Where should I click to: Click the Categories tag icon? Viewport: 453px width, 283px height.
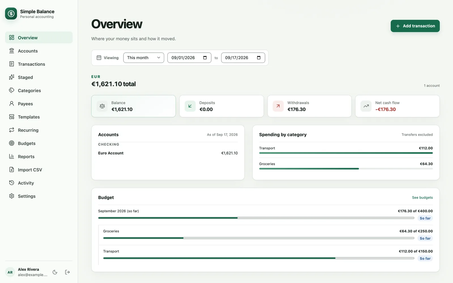pos(12,90)
